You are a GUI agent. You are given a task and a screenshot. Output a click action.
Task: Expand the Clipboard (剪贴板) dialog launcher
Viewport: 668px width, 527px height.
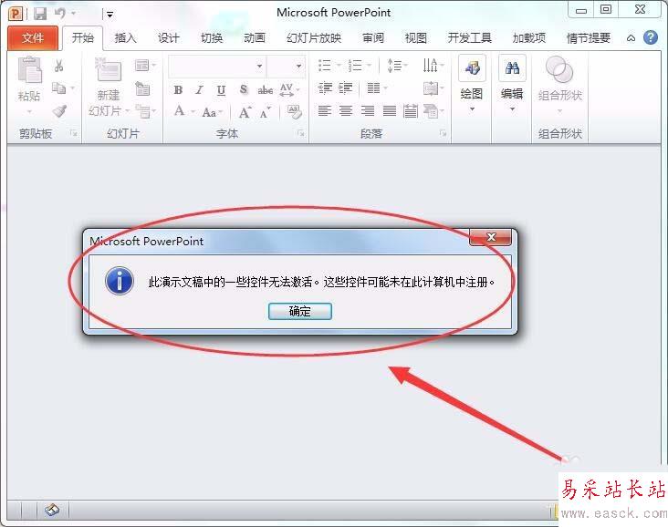(x=74, y=134)
